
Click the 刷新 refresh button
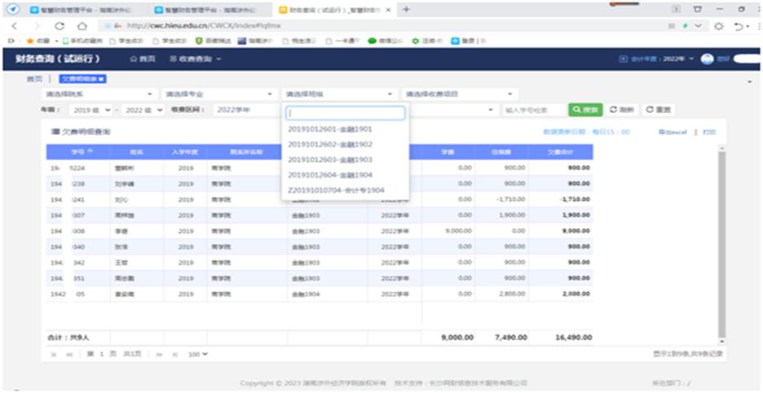(x=622, y=111)
